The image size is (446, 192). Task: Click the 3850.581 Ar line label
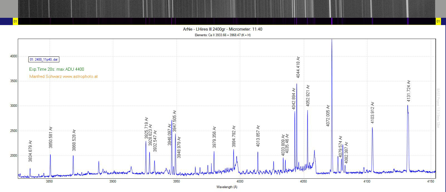51,137
